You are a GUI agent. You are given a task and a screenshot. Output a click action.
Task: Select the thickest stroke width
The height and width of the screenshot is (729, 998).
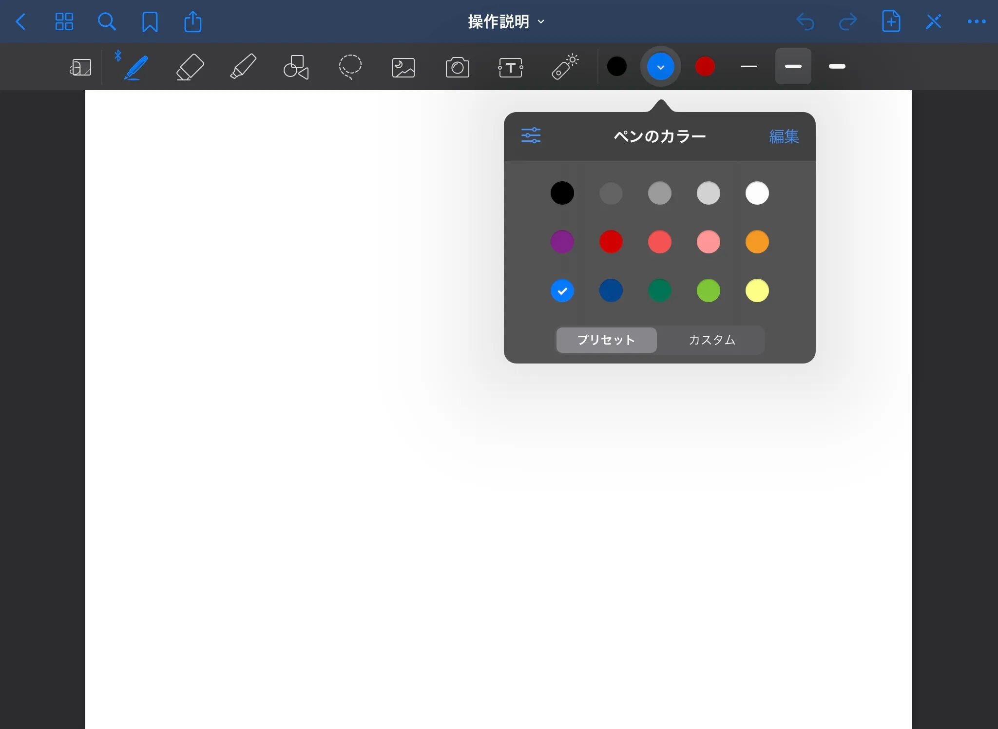tap(837, 66)
